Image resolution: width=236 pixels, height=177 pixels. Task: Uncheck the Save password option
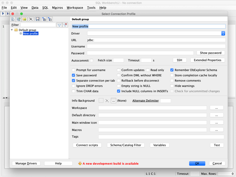tap(73, 75)
